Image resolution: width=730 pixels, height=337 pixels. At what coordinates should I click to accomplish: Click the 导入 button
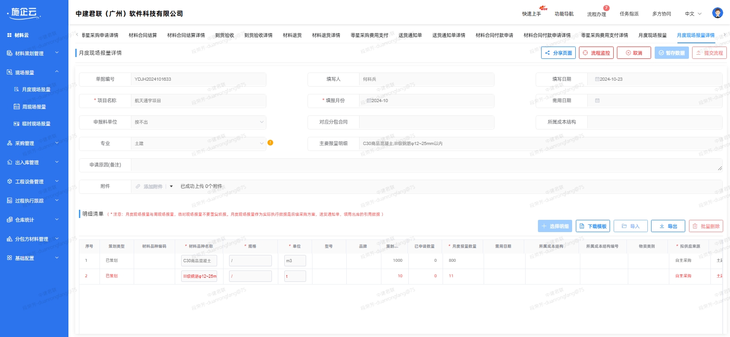631,226
